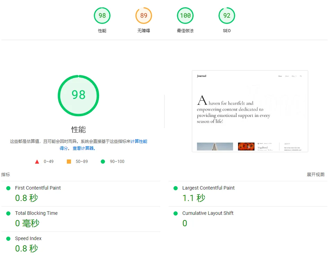
Task: Click the large 98 performance gauge
Action: [x=79, y=95]
